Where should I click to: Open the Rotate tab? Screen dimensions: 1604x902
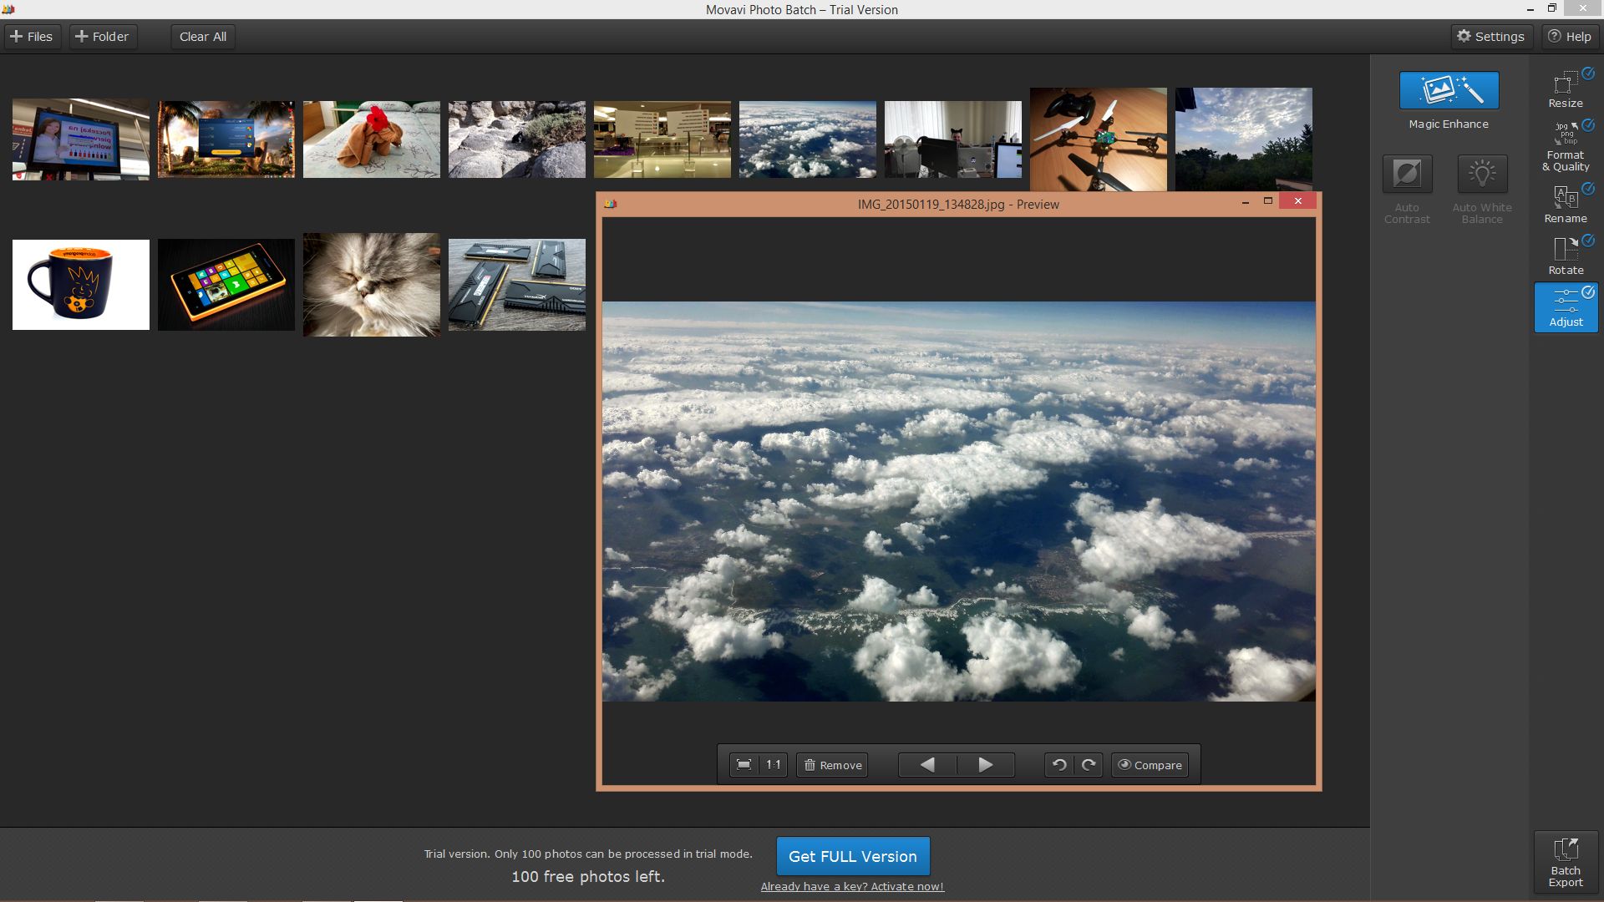(x=1566, y=256)
